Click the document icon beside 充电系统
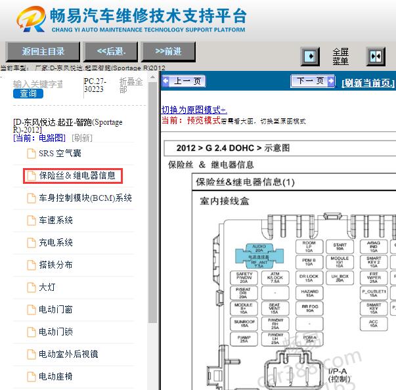This screenshot has height=390, width=396. [32, 242]
